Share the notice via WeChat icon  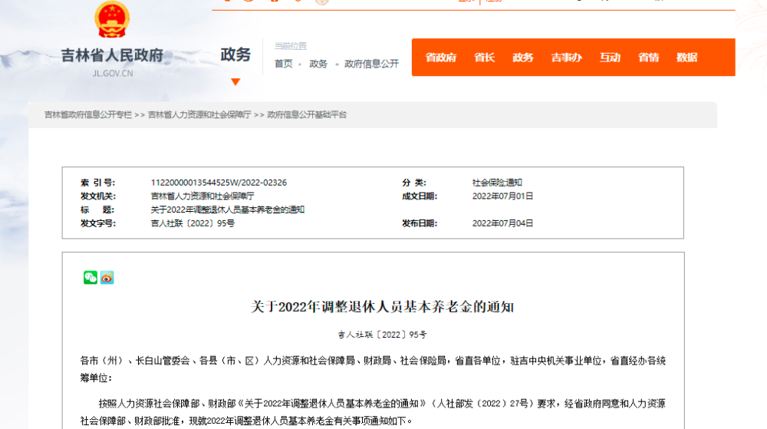[91, 277]
